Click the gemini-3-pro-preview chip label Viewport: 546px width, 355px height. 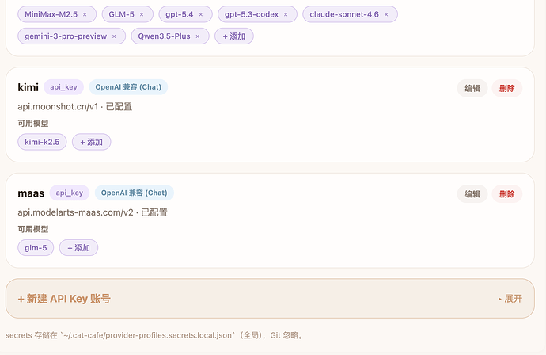66,36
